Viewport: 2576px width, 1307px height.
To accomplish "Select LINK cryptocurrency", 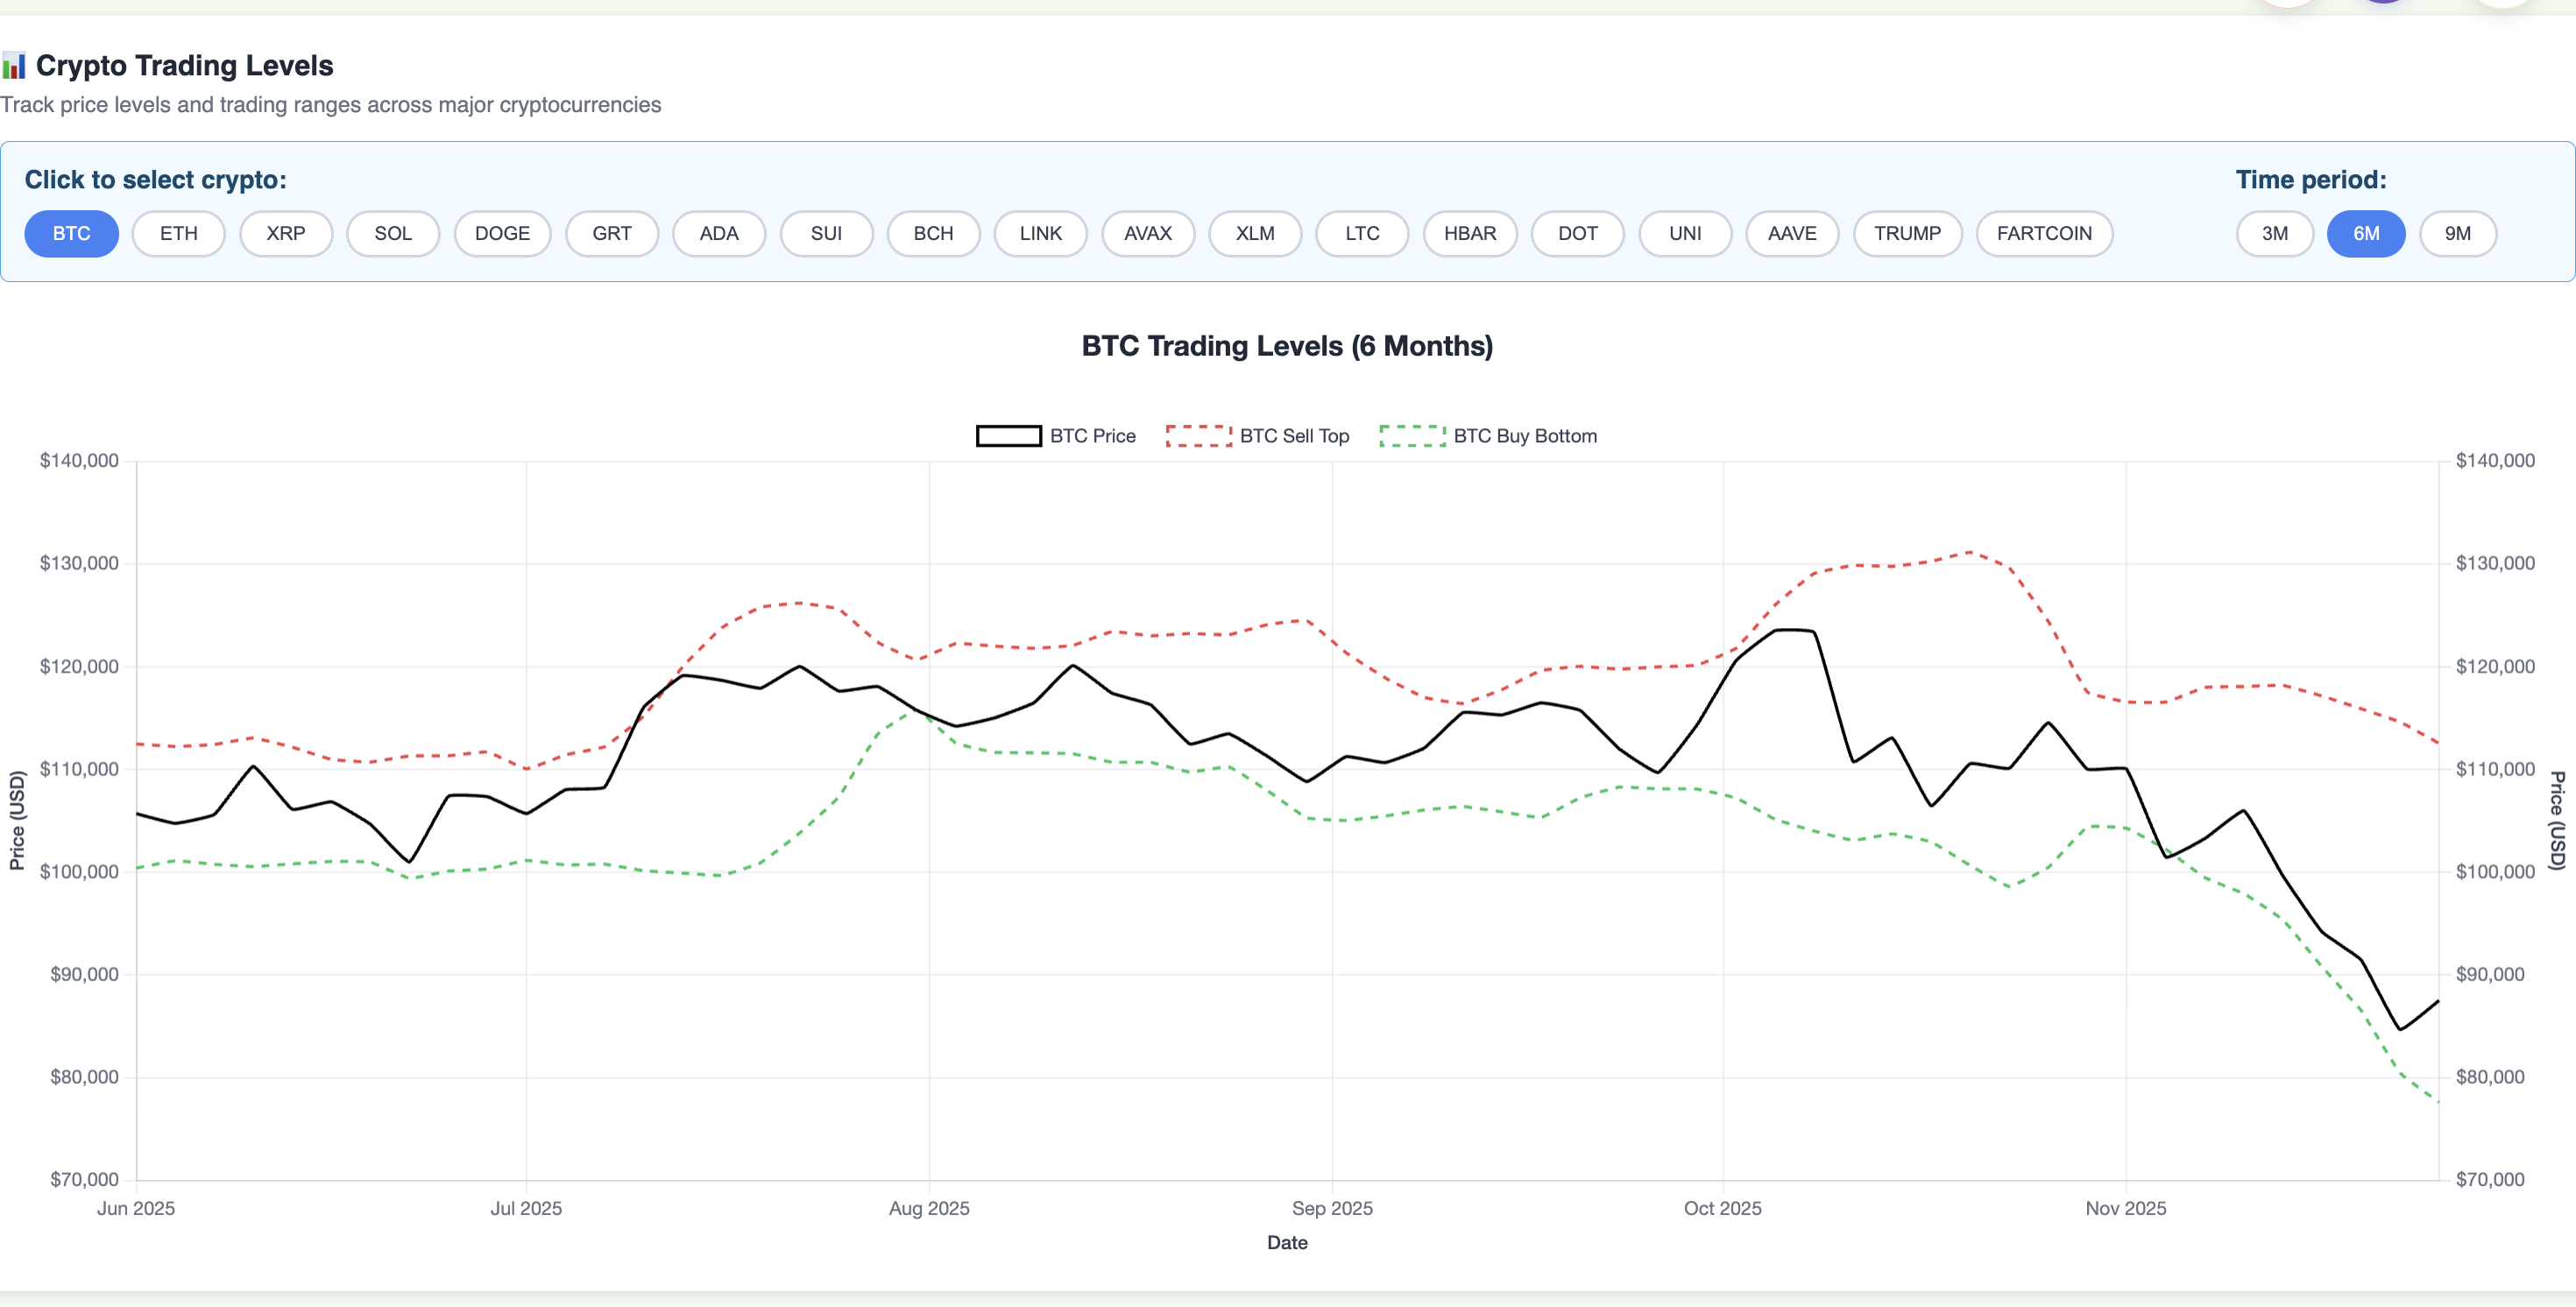I will pos(1040,233).
